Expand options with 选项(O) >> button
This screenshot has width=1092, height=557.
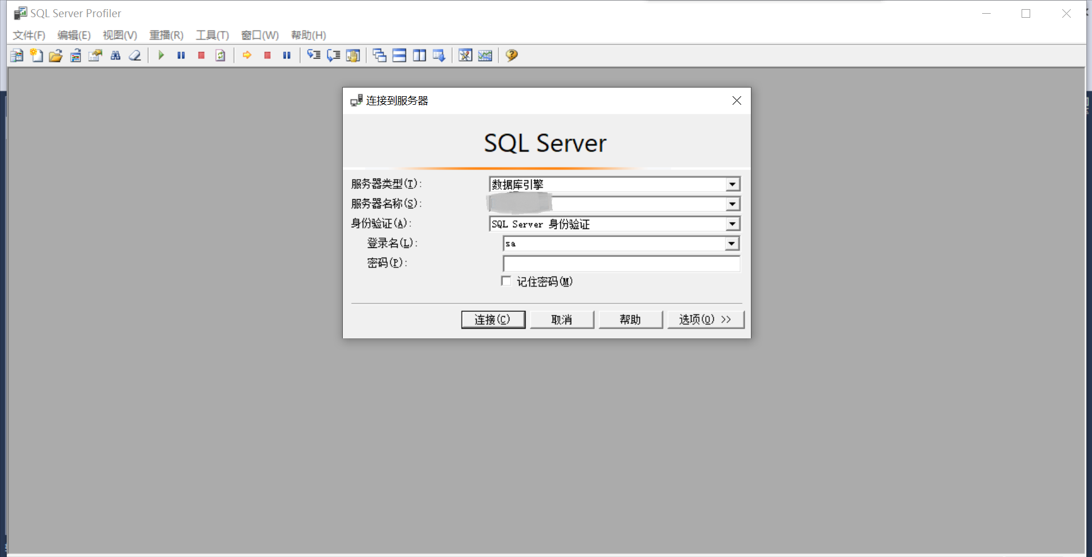tap(705, 319)
